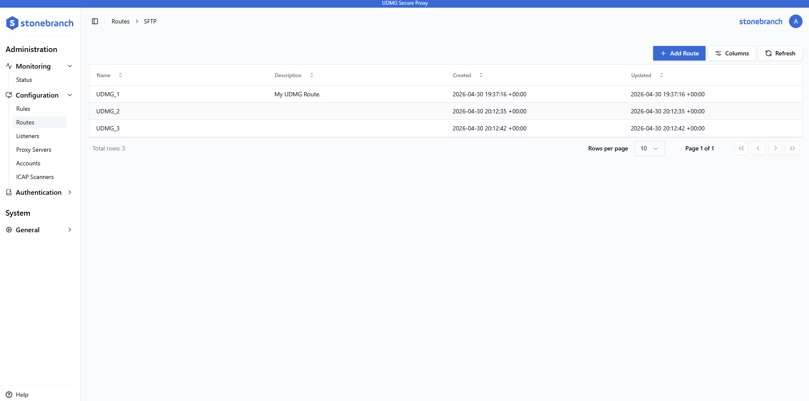Click the Updated column header
809x401 pixels.
pyautogui.click(x=641, y=75)
